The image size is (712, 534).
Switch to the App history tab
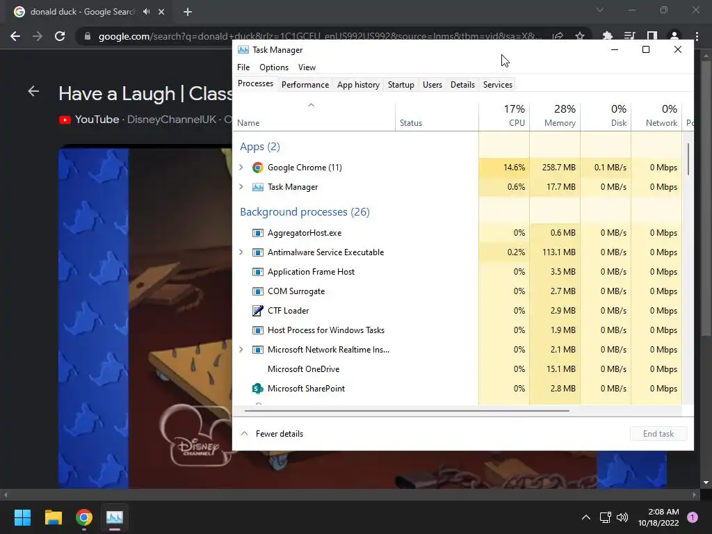[358, 84]
